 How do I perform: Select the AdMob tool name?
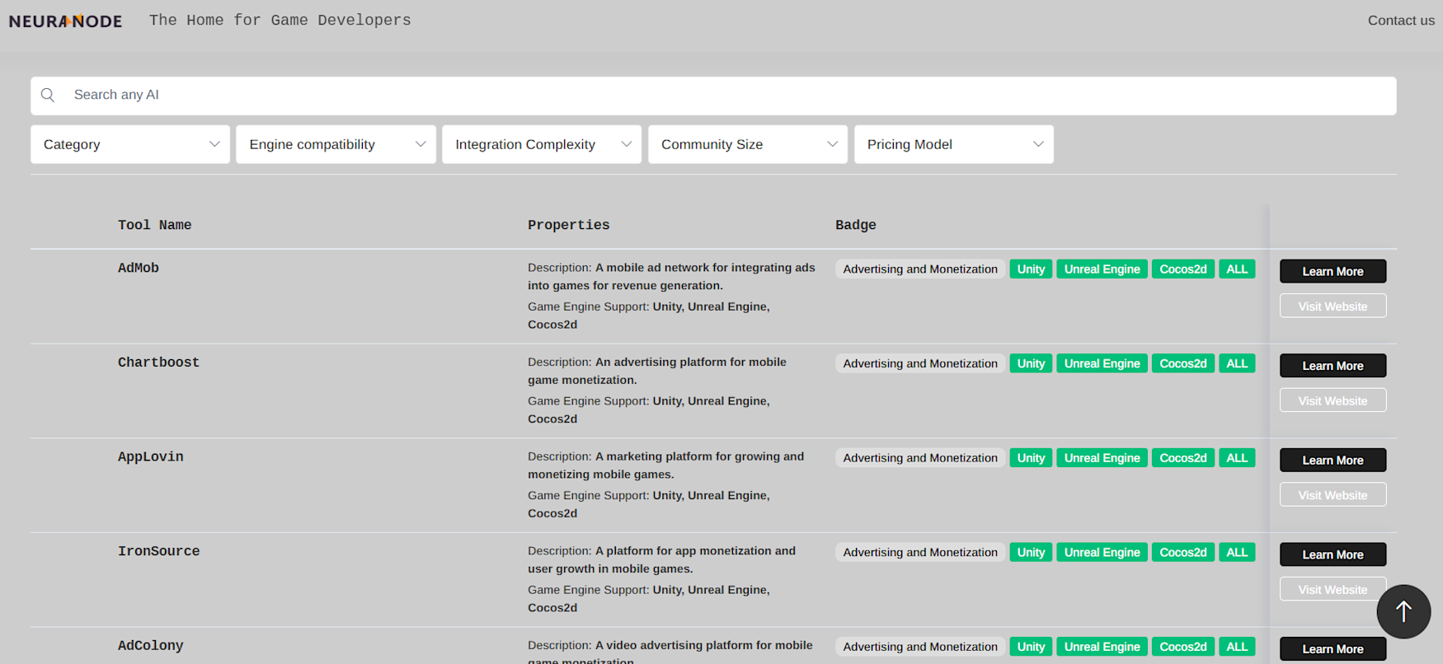[x=139, y=268]
